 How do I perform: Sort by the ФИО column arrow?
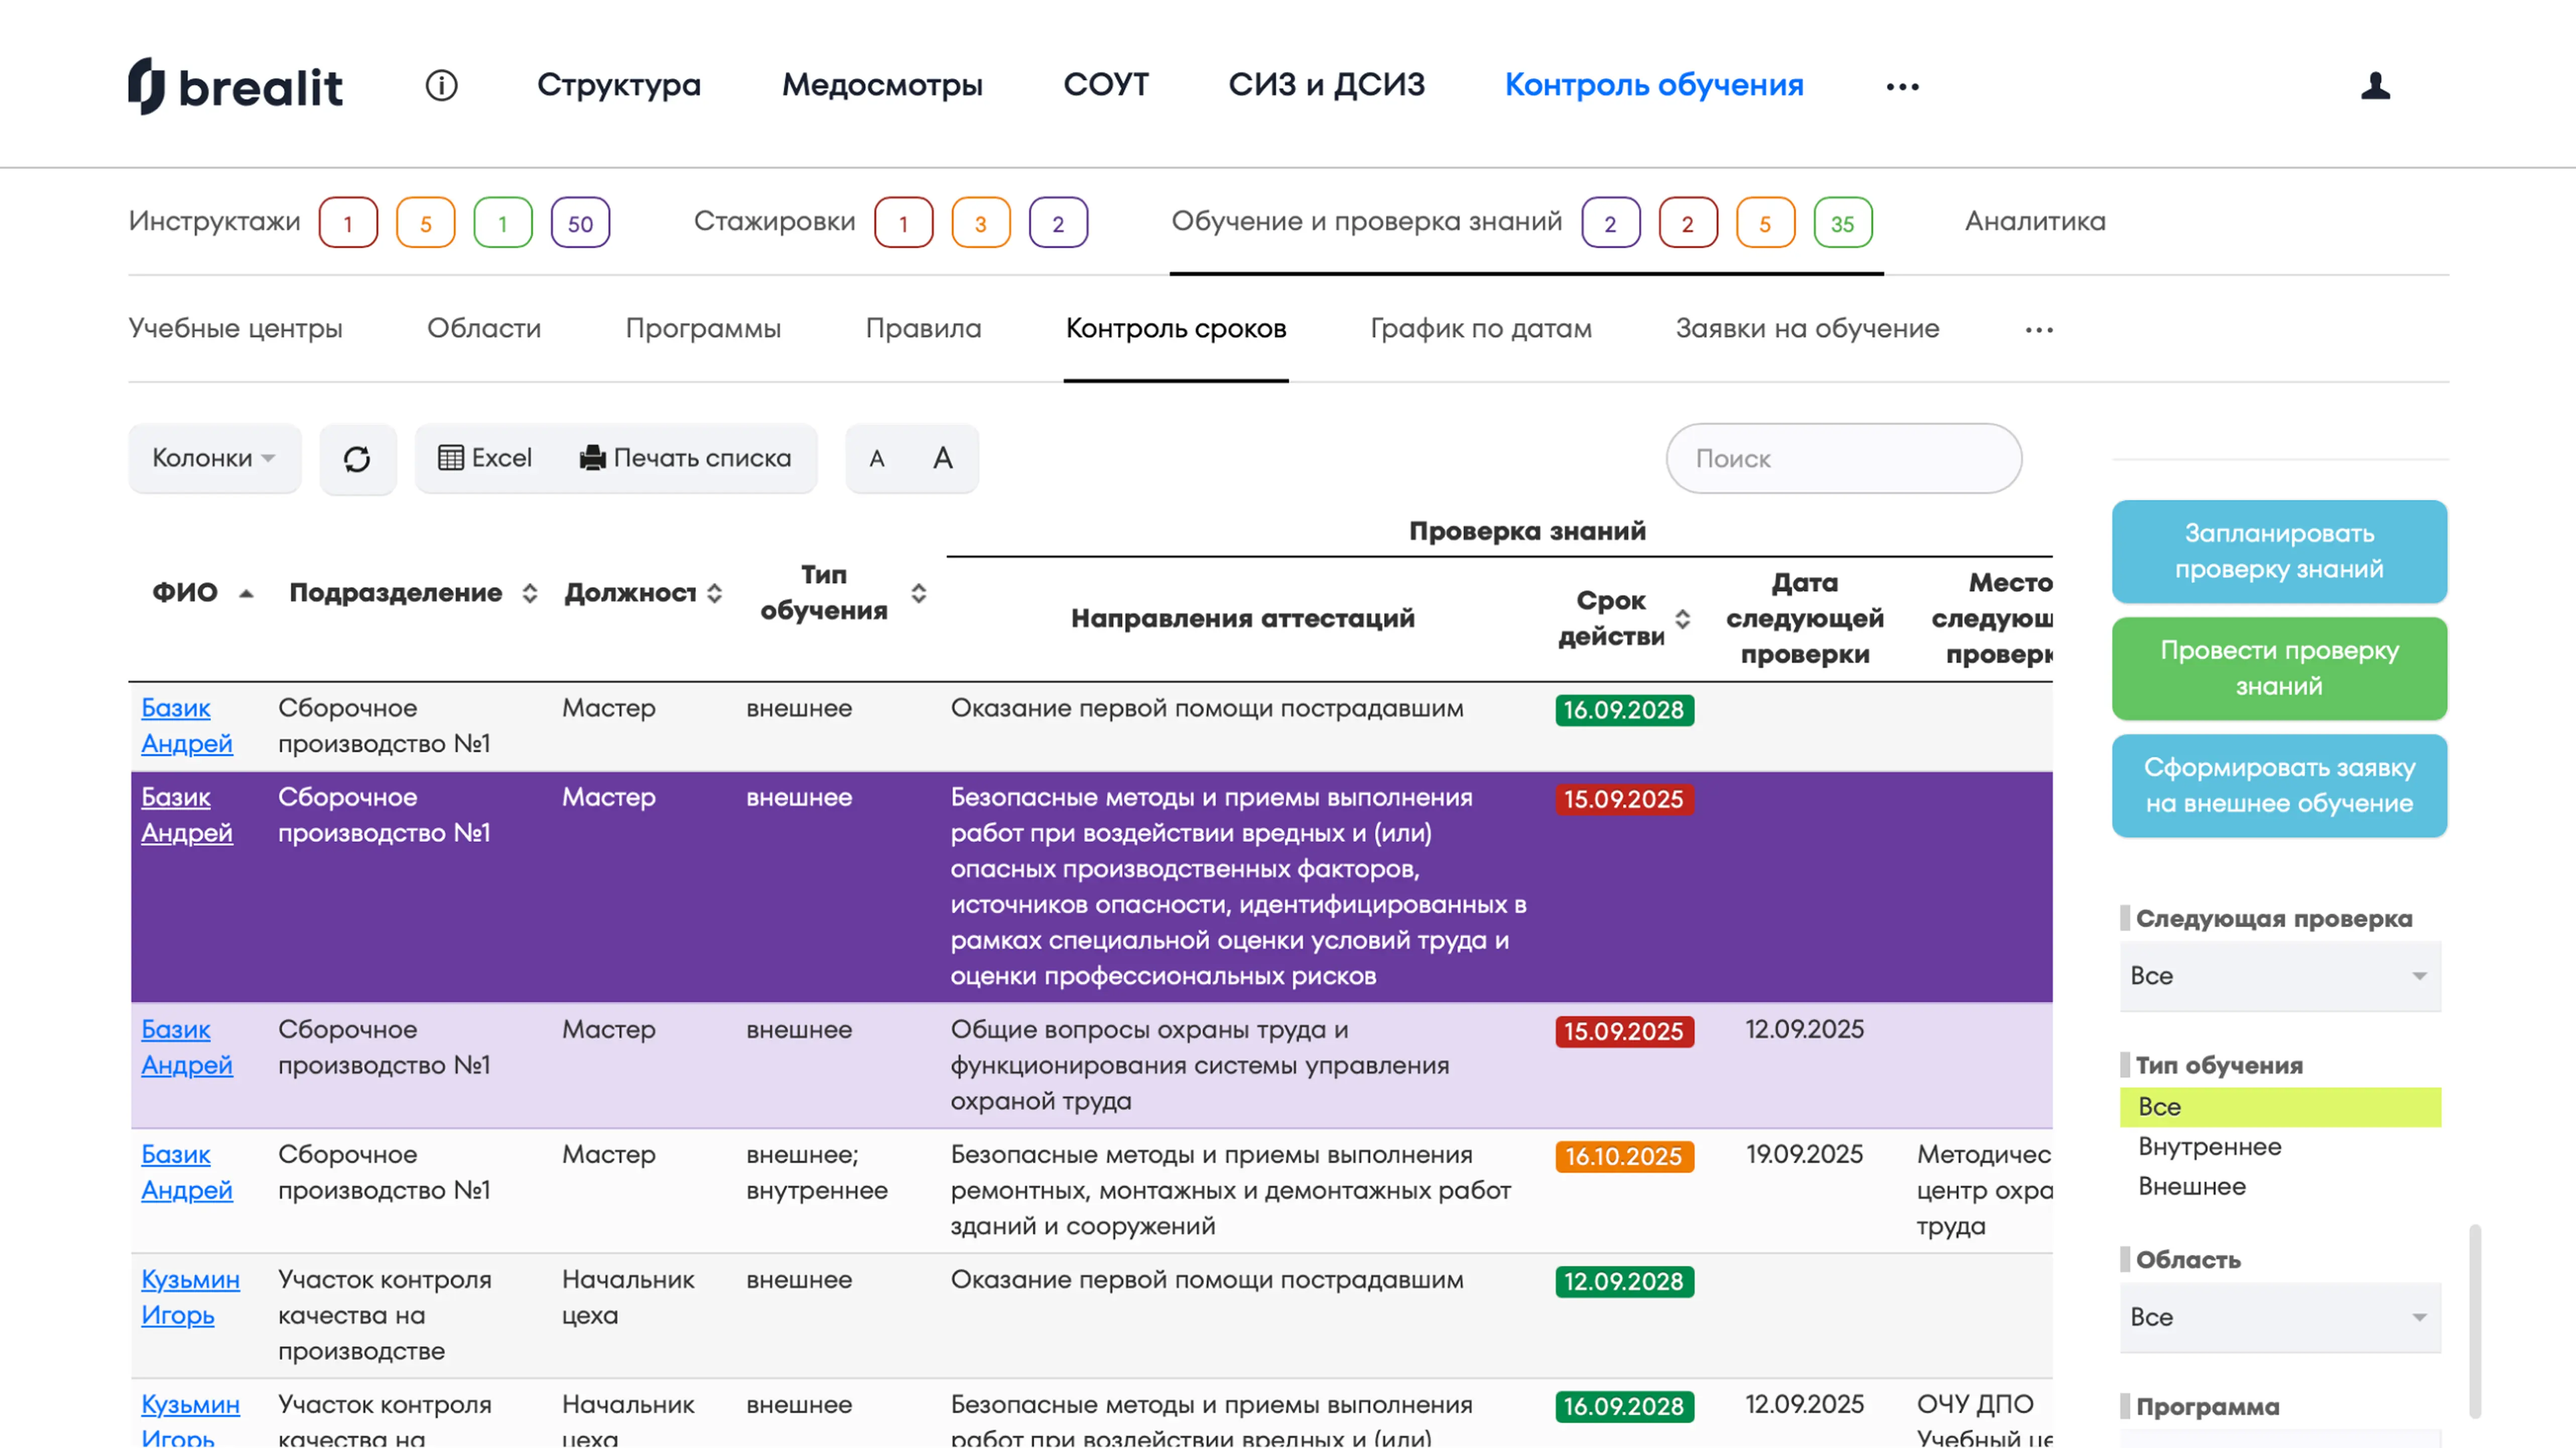click(x=246, y=594)
